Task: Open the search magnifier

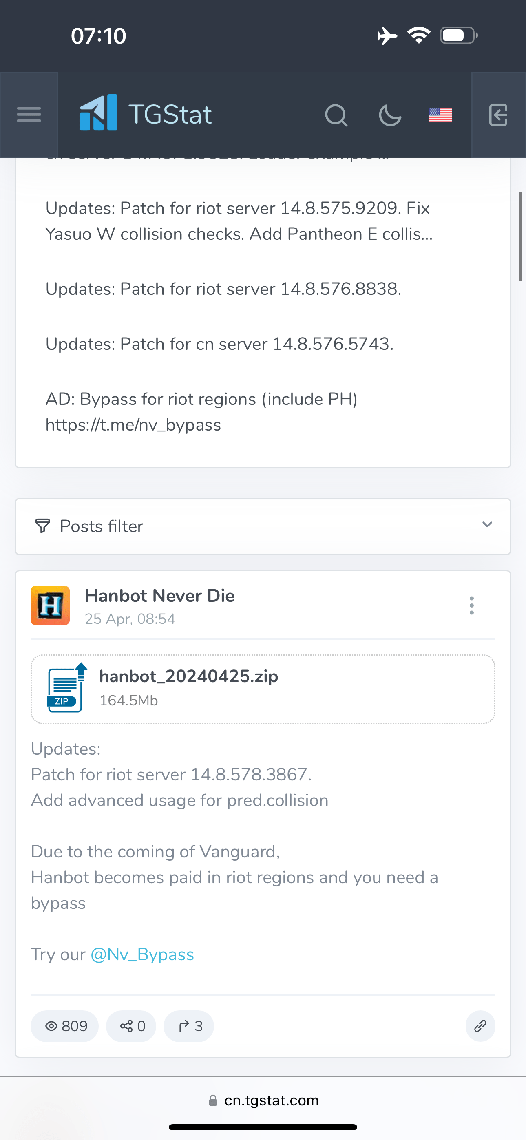Action: coord(336,115)
